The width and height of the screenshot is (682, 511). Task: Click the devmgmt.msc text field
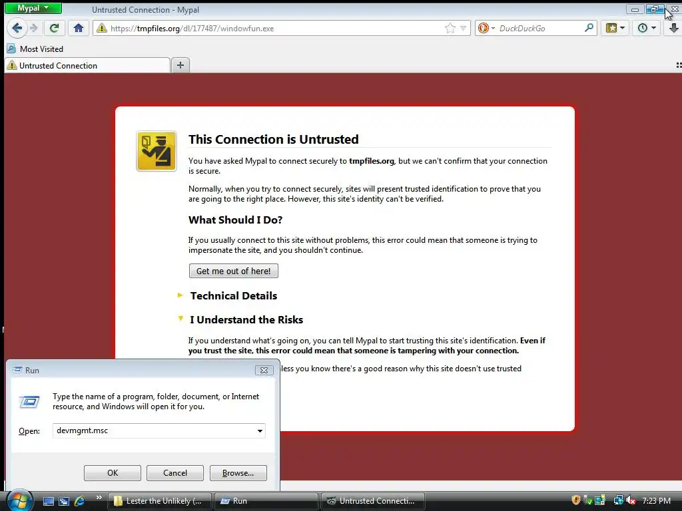click(154, 430)
